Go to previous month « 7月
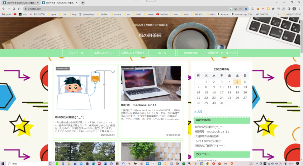The width and height of the screenshot is (303, 166). tap(198, 111)
